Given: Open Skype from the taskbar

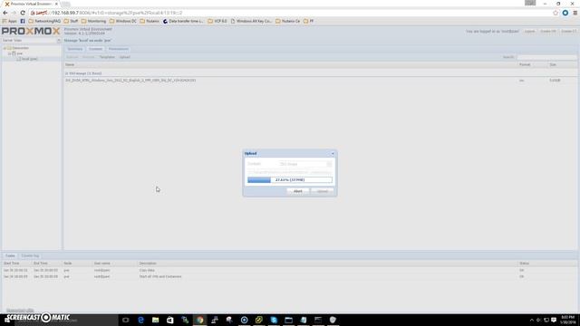Looking at the screenshot, I should coord(274,320).
